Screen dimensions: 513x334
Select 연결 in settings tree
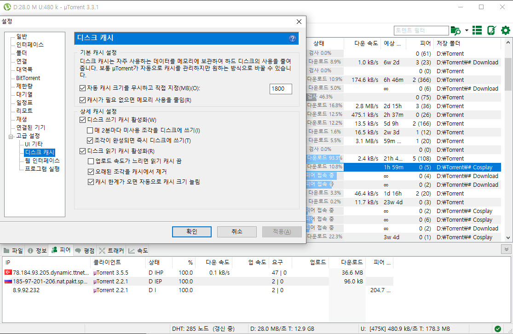22,61
